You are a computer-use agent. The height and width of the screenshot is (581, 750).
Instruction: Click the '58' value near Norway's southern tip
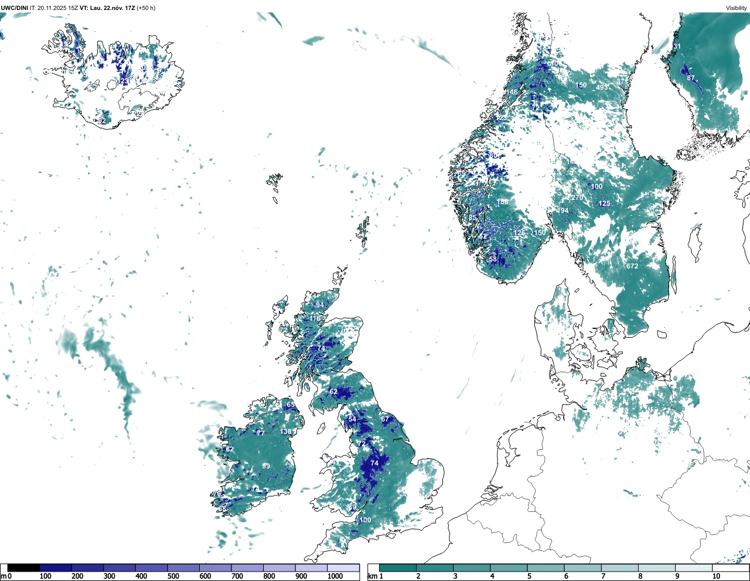(493, 259)
